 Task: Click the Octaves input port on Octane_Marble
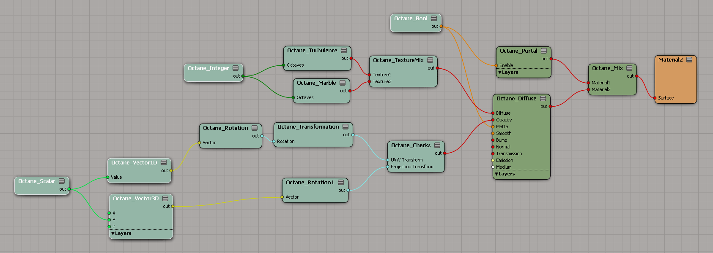tap(293, 97)
